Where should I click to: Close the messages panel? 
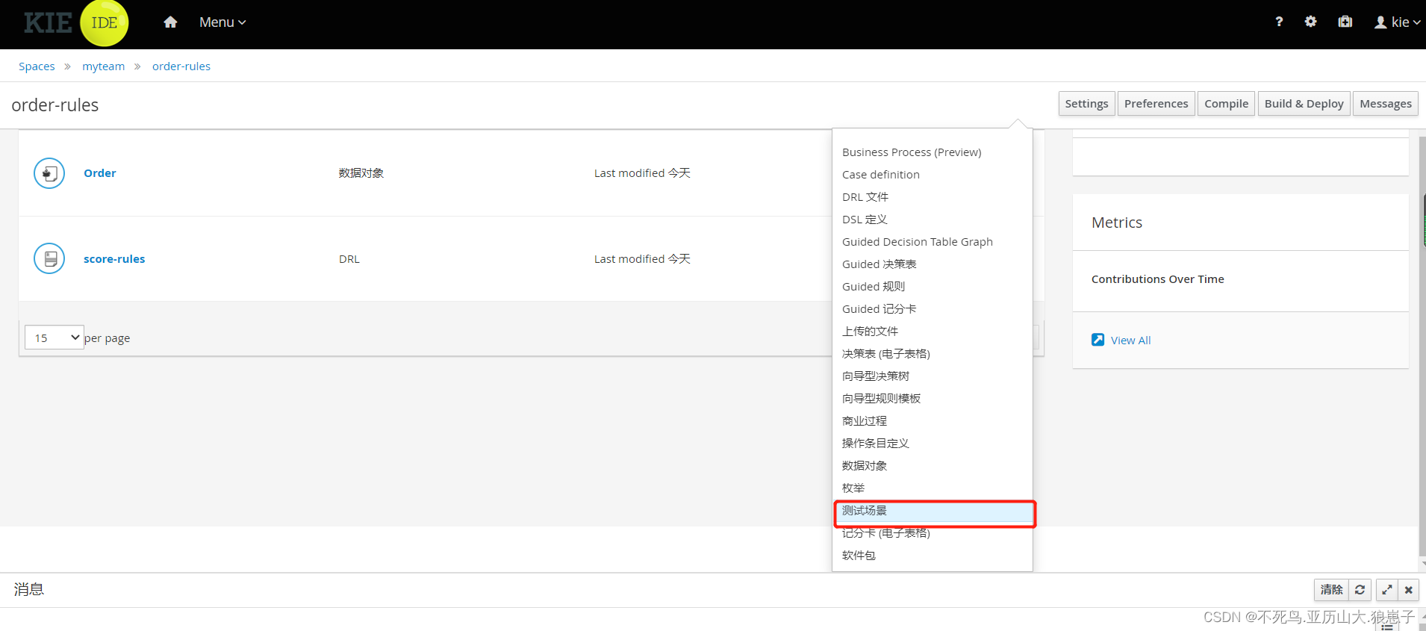click(1408, 590)
